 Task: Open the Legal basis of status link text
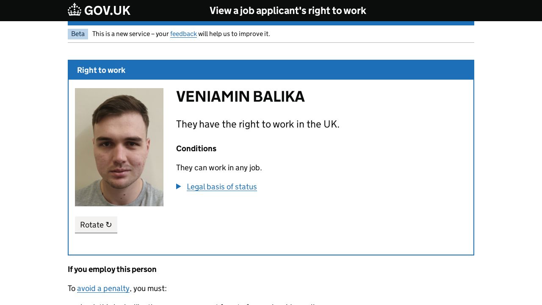221,187
